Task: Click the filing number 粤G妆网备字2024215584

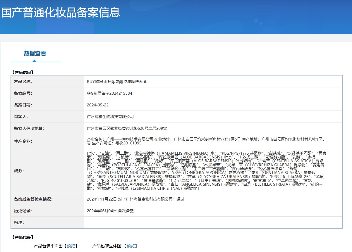Action: pos(109,93)
